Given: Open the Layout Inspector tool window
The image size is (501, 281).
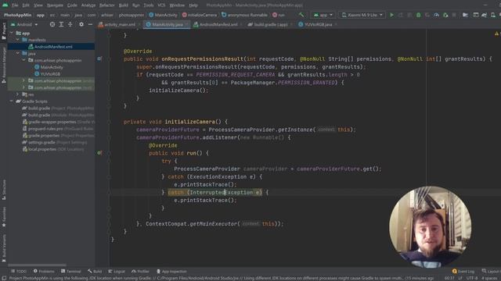Looking at the screenshot, I should pyautogui.click(x=492, y=272).
